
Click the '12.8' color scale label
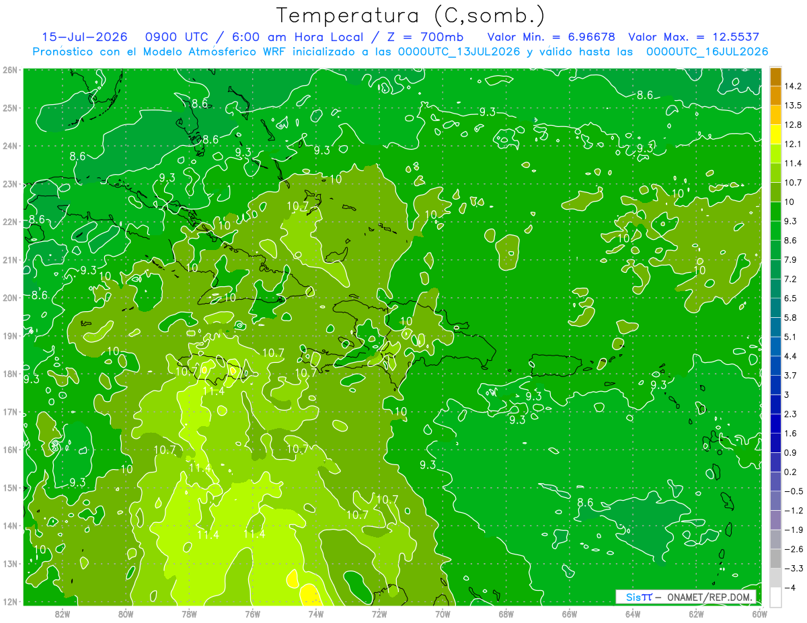pos(793,125)
